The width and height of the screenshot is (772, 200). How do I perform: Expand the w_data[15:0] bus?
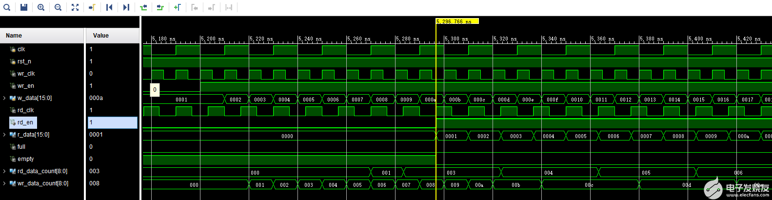[4, 98]
